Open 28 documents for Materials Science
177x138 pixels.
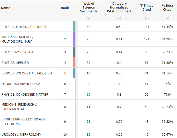[x=89, y=39]
